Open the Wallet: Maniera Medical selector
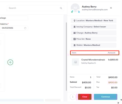122x104 pixels. pyautogui.click(x=94, y=45)
